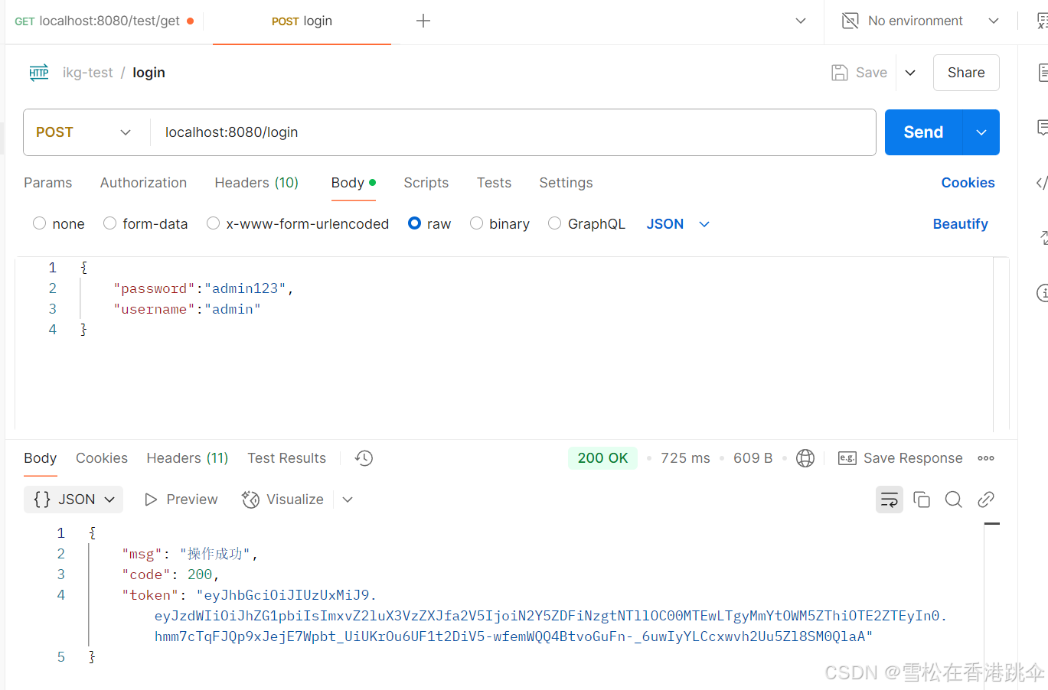Image resolution: width=1048 pixels, height=690 pixels.
Task: Click the Save Response example icon
Action: [x=847, y=458]
